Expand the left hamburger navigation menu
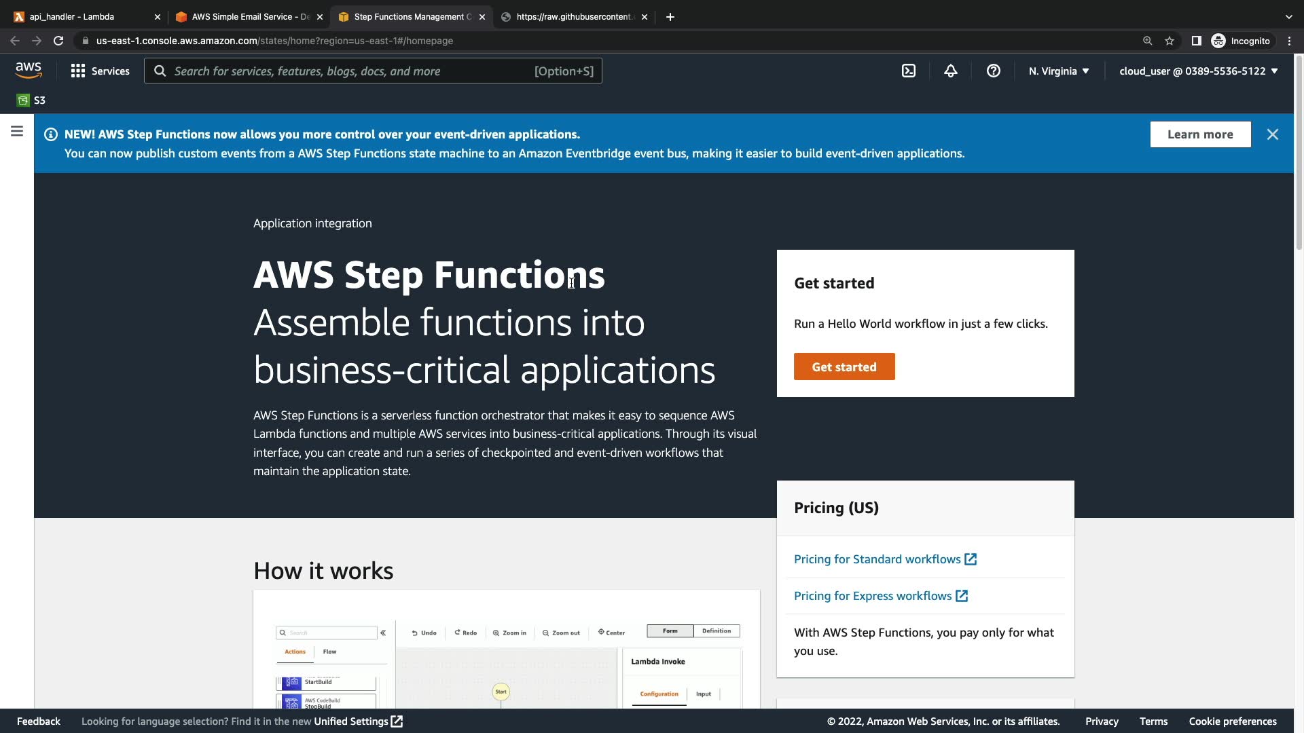1304x733 pixels. click(x=17, y=131)
